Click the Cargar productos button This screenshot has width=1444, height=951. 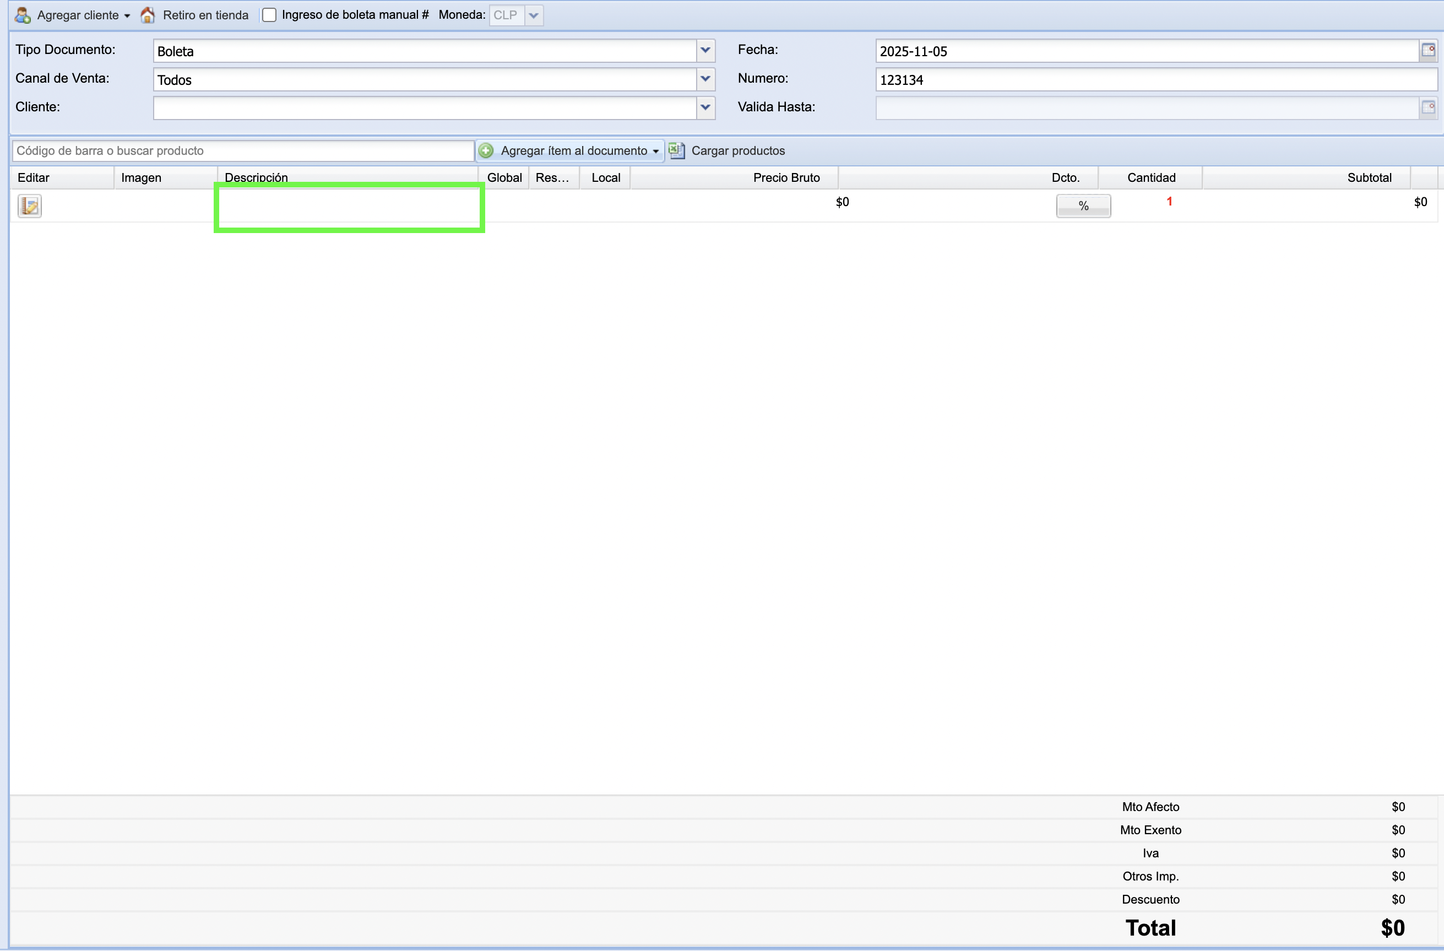tap(738, 150)
